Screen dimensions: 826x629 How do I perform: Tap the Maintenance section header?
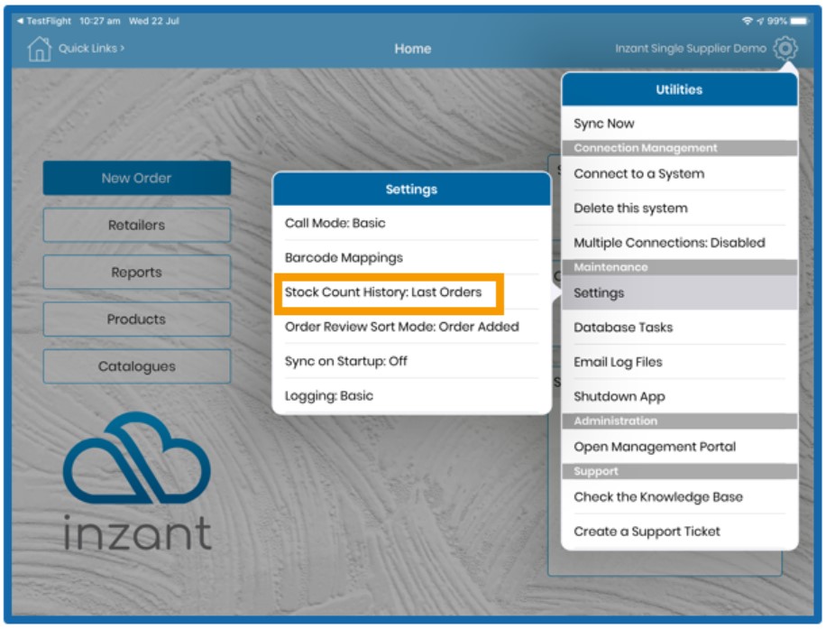[680, 267]
